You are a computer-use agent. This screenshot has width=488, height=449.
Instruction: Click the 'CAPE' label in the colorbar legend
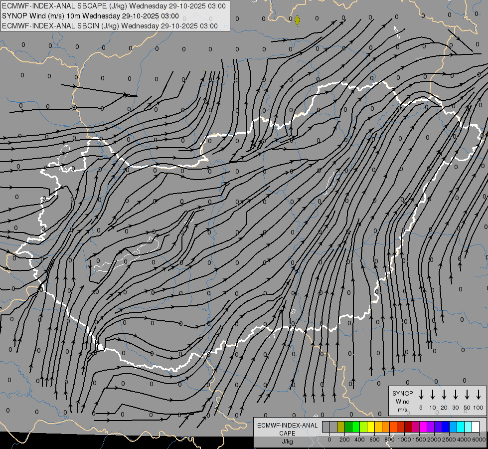coord(287,434)
